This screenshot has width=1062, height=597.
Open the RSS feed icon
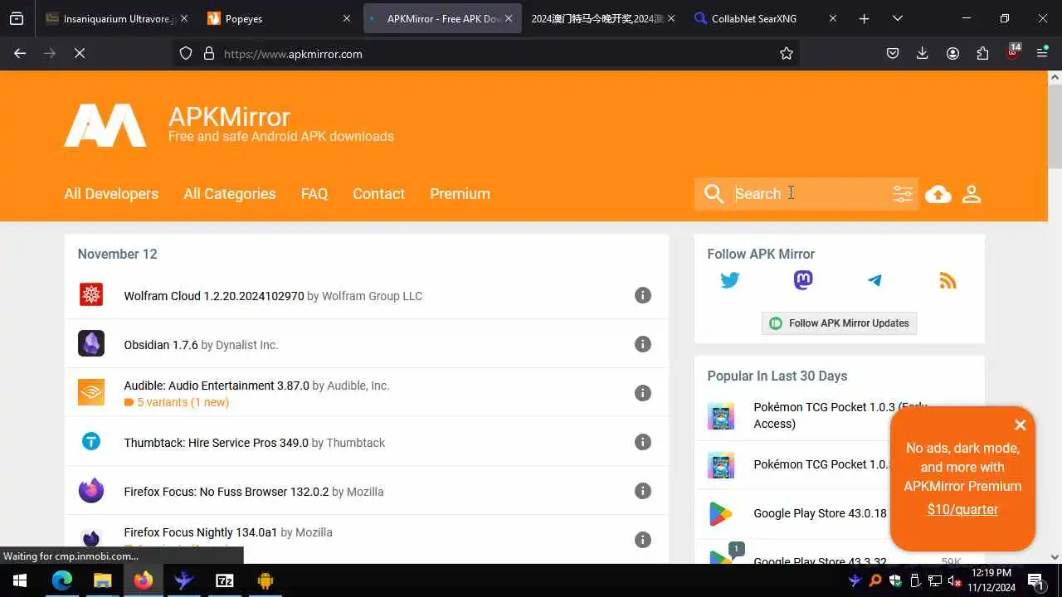(x=948, y=280)
